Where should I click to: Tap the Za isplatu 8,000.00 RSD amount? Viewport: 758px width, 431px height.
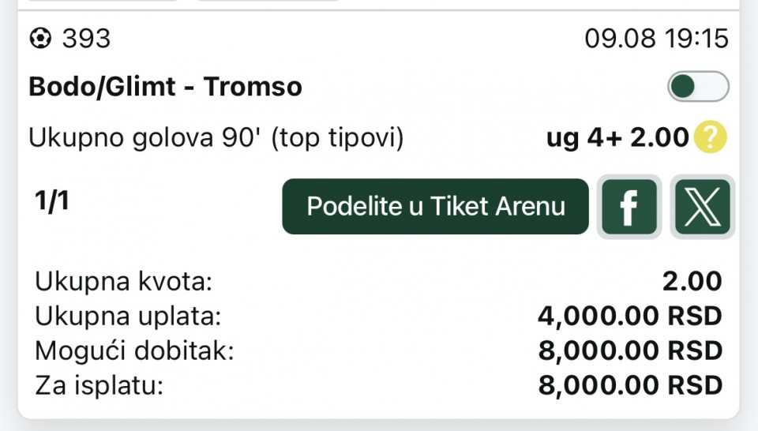[x=630, y=386]
